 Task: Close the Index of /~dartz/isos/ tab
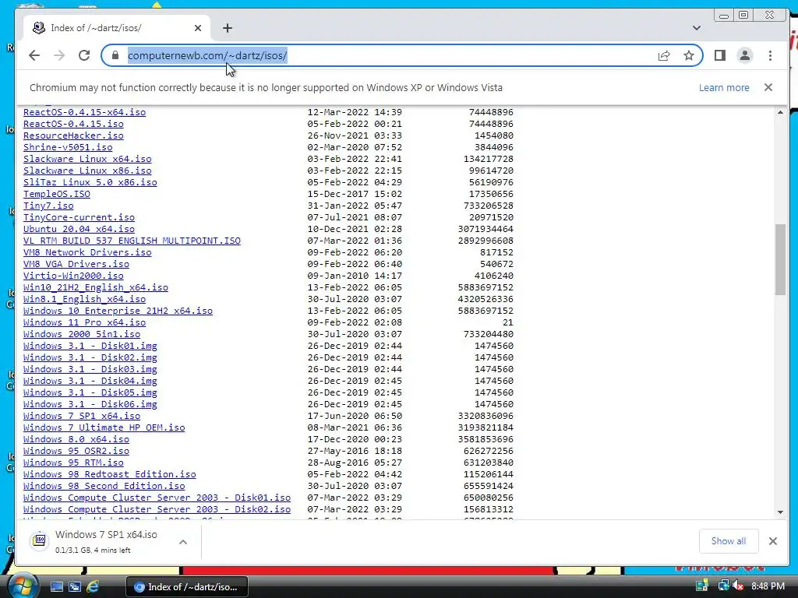coord(198,28)
